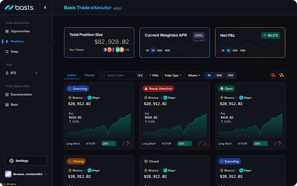Select 90D in Net P&L card

click(x=243, y=51)
